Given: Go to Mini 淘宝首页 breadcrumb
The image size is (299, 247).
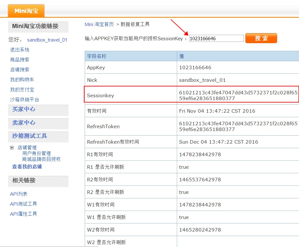Looking at the screenshot, I should coord(99,24).
